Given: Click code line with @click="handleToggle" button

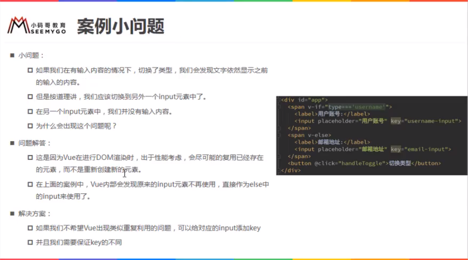Looking at the screenshot, I should (x=364, y=163).
